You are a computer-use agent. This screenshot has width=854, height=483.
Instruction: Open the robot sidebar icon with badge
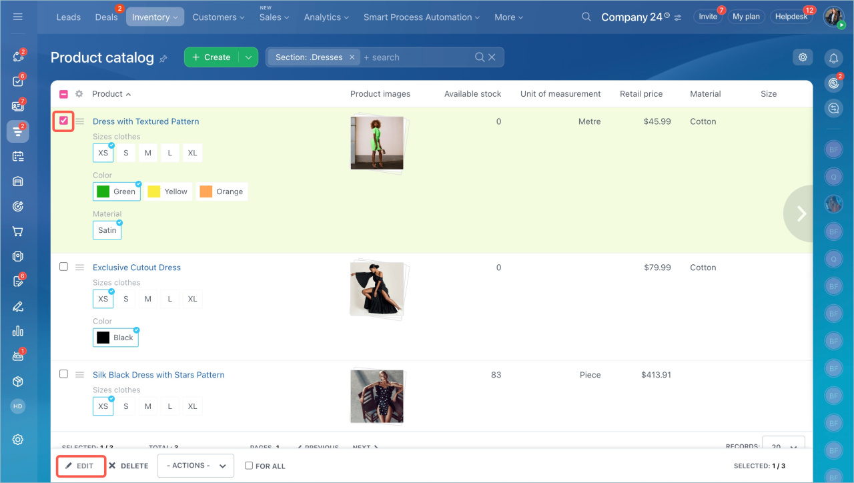pyautogui.click(x=18, y=356)
